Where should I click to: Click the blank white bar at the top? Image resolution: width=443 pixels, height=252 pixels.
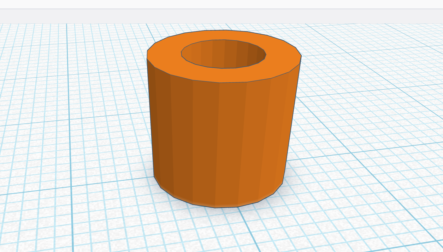221,4
